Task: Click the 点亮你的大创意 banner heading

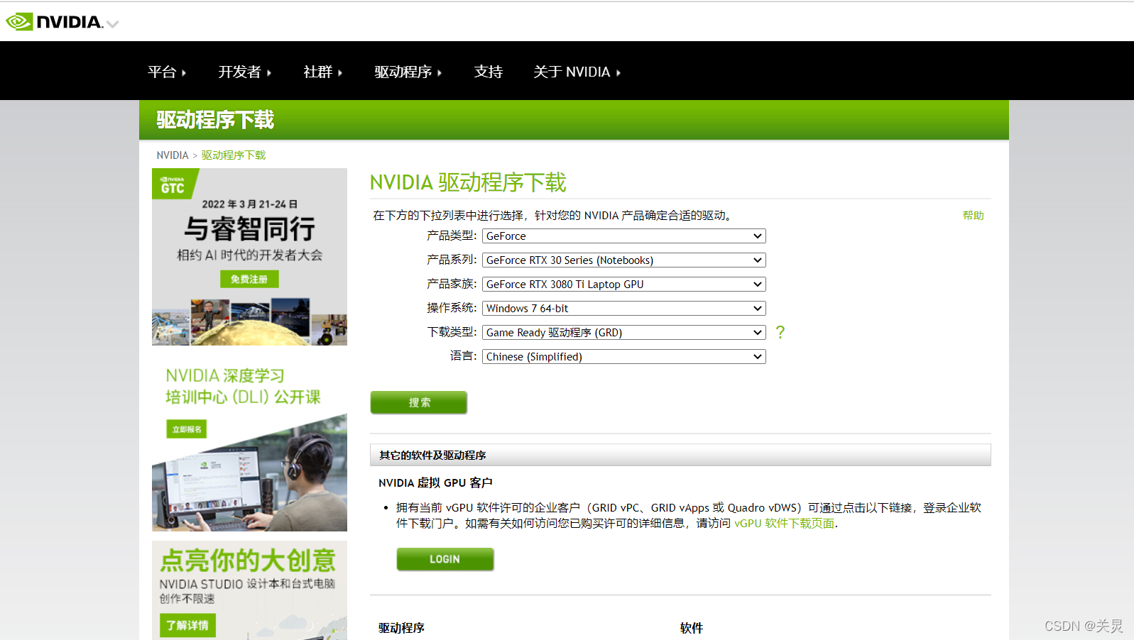Action: [x=248, y=561]
